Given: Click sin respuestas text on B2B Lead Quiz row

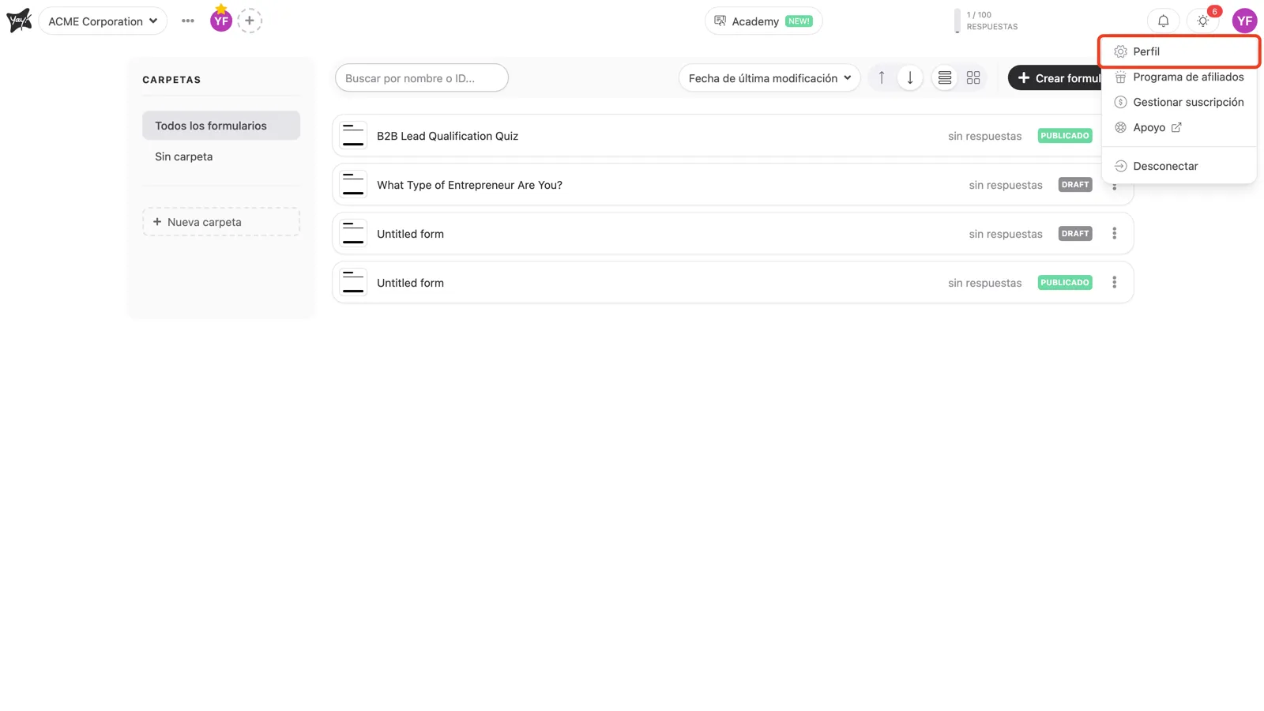Looking at the screenshot, I should tap(984, 136).
